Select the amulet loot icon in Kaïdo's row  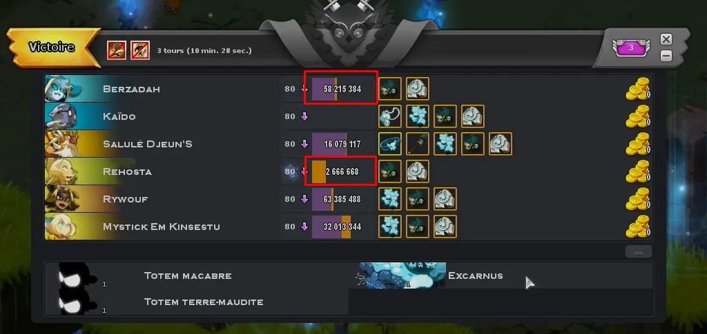390,116
